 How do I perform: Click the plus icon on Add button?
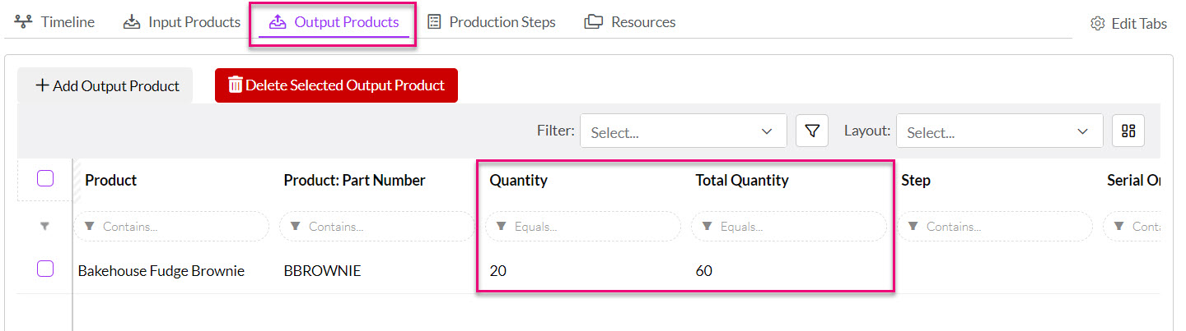(42, 85)
